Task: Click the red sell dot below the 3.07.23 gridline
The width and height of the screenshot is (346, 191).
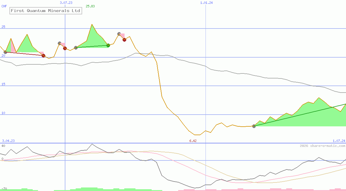Action: [65, 48]
